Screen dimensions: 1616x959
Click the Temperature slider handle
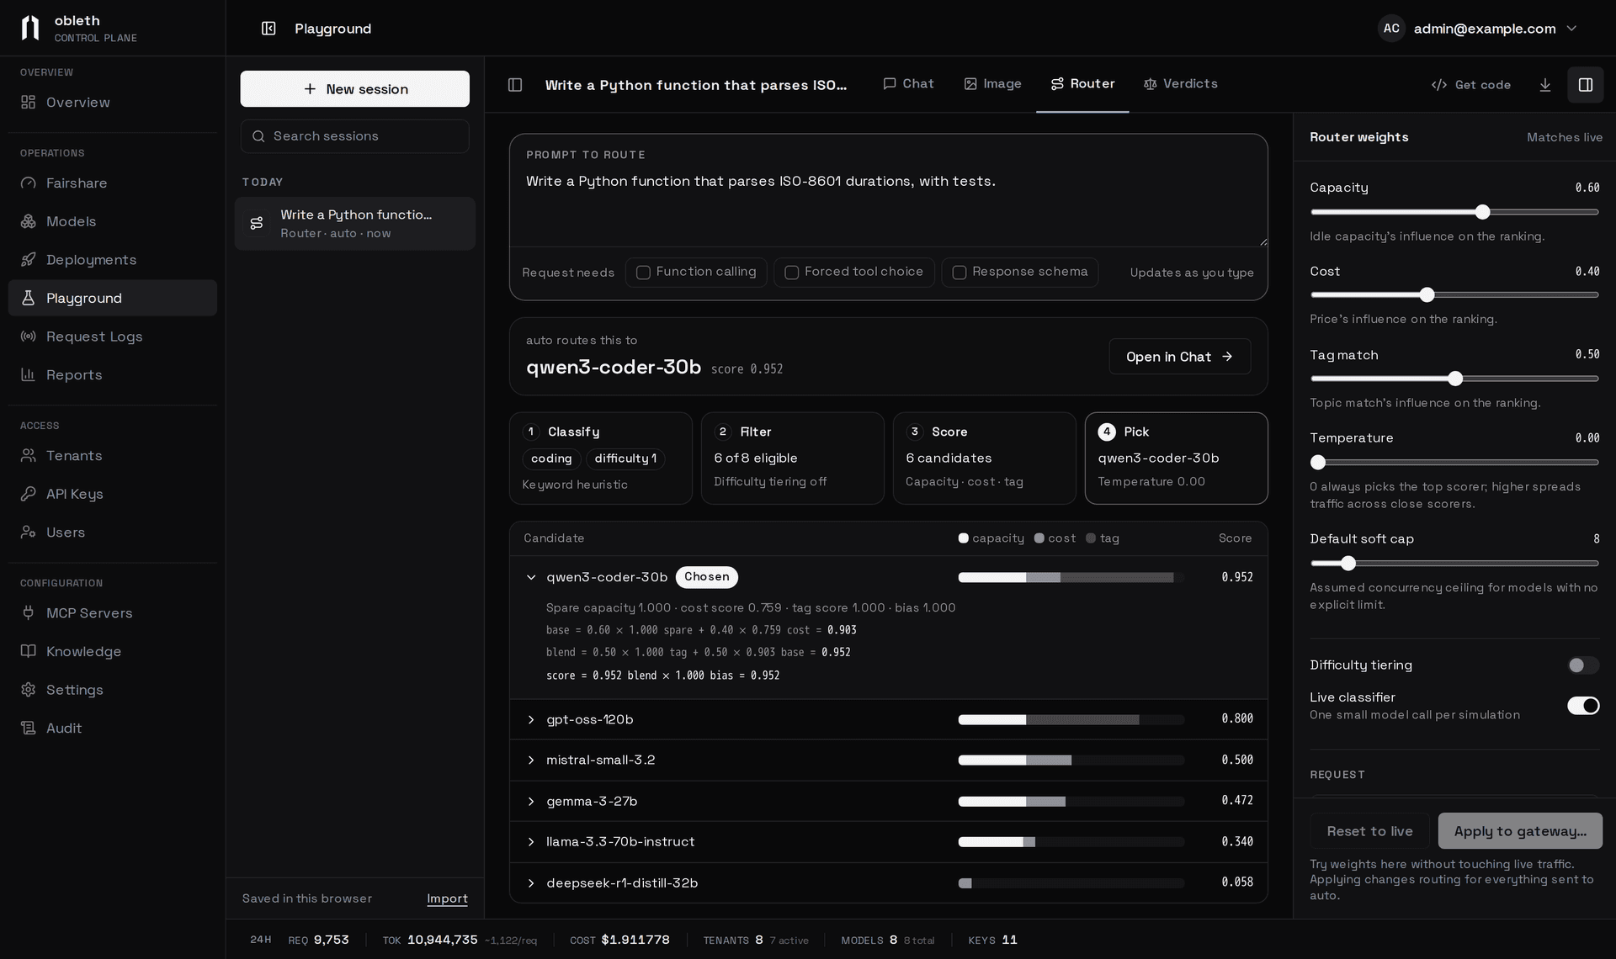[x=1318, y=463]
